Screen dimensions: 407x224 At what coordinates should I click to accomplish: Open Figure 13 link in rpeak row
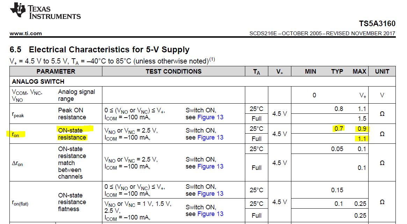click(x=210, y=117)
